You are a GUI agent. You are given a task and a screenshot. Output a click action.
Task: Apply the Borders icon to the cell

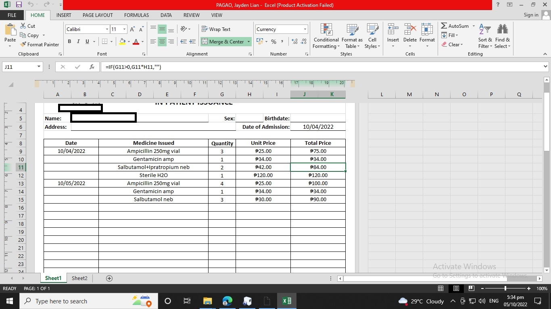coord(104,41)
